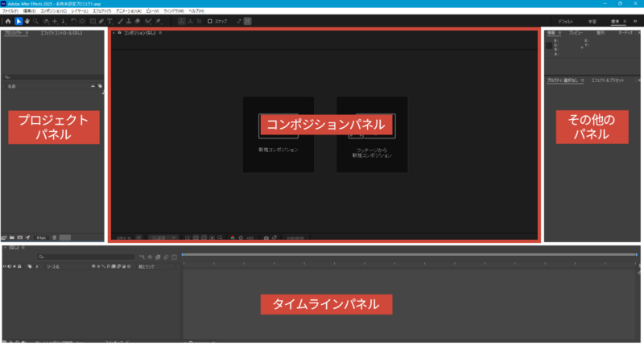Click the snapshot camera icon in viewer
The height and width of the screenshot is (346, 644).
pyautogui.click(x=266, y=237)
